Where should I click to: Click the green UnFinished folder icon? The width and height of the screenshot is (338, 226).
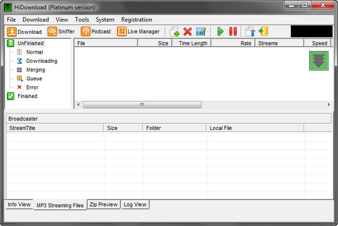11,43
